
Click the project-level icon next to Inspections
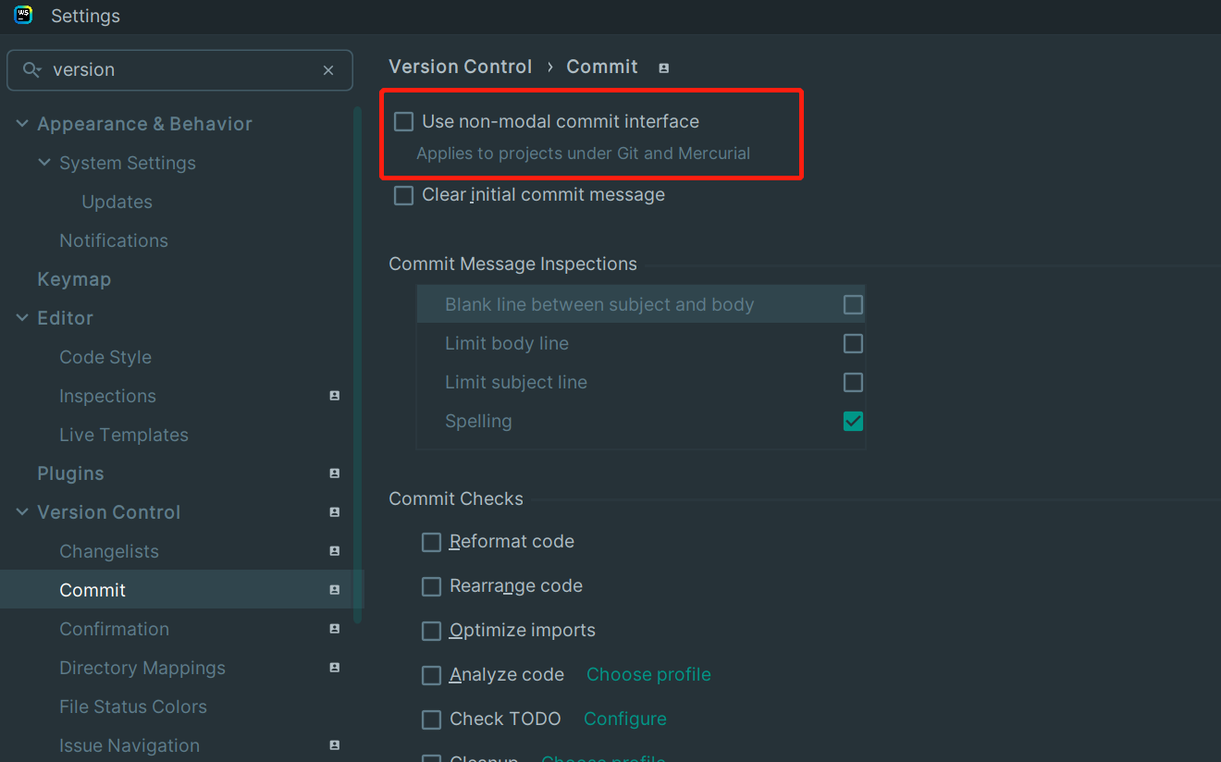point(335,396)
